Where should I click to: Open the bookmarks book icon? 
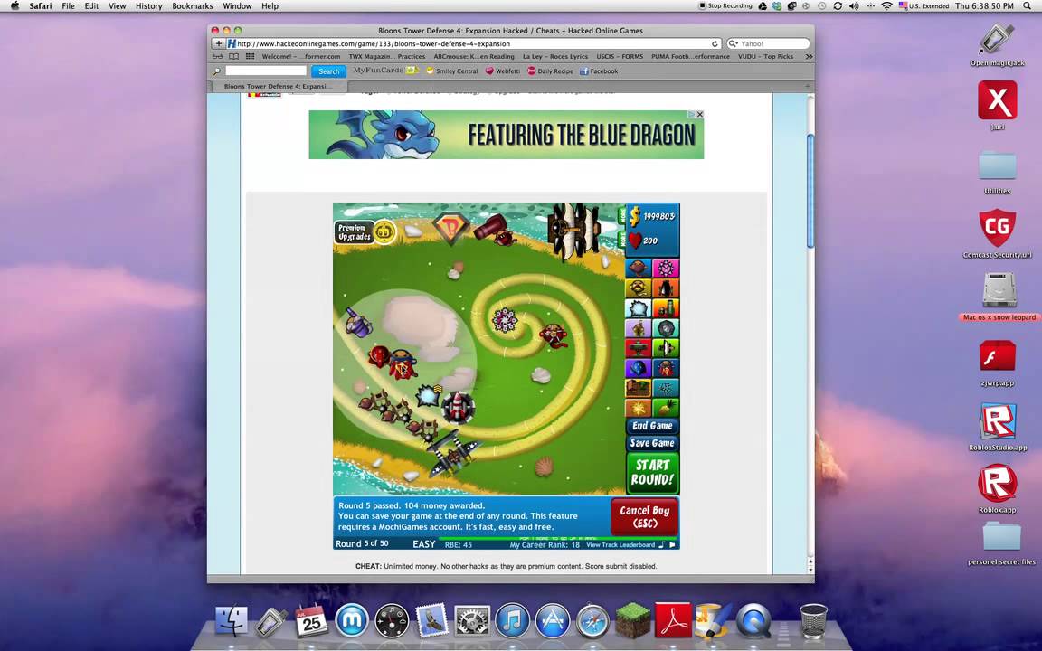(x=233, y=56)
